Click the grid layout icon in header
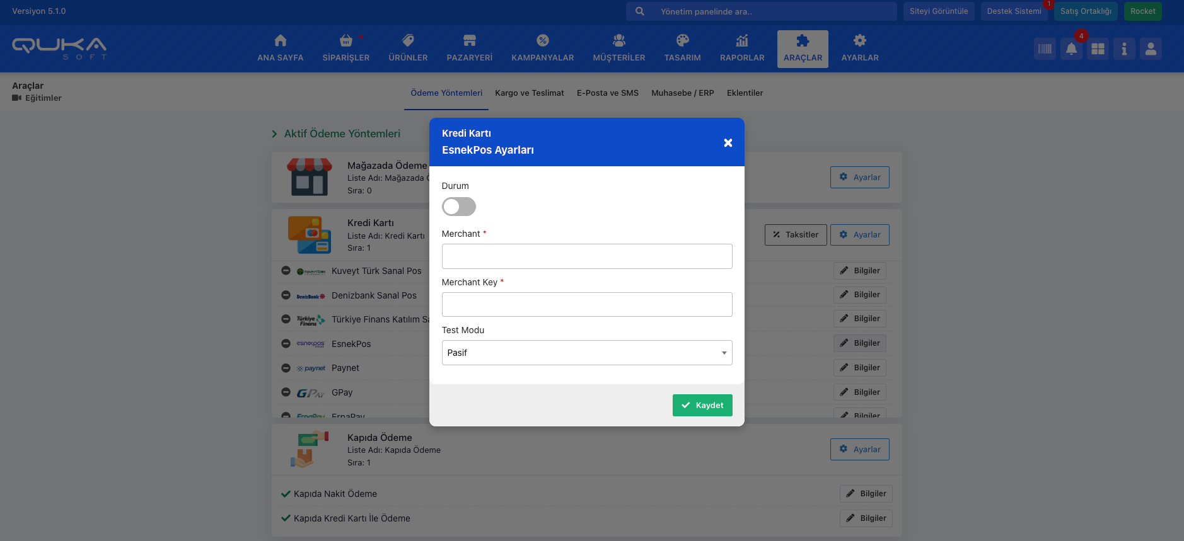 [1098, 49]
